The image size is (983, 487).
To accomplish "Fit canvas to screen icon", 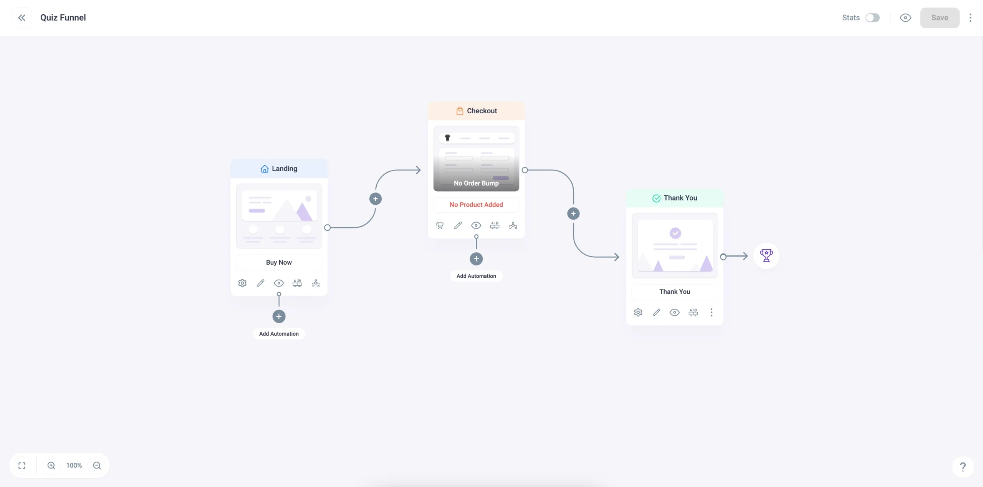I will [22, 465].
